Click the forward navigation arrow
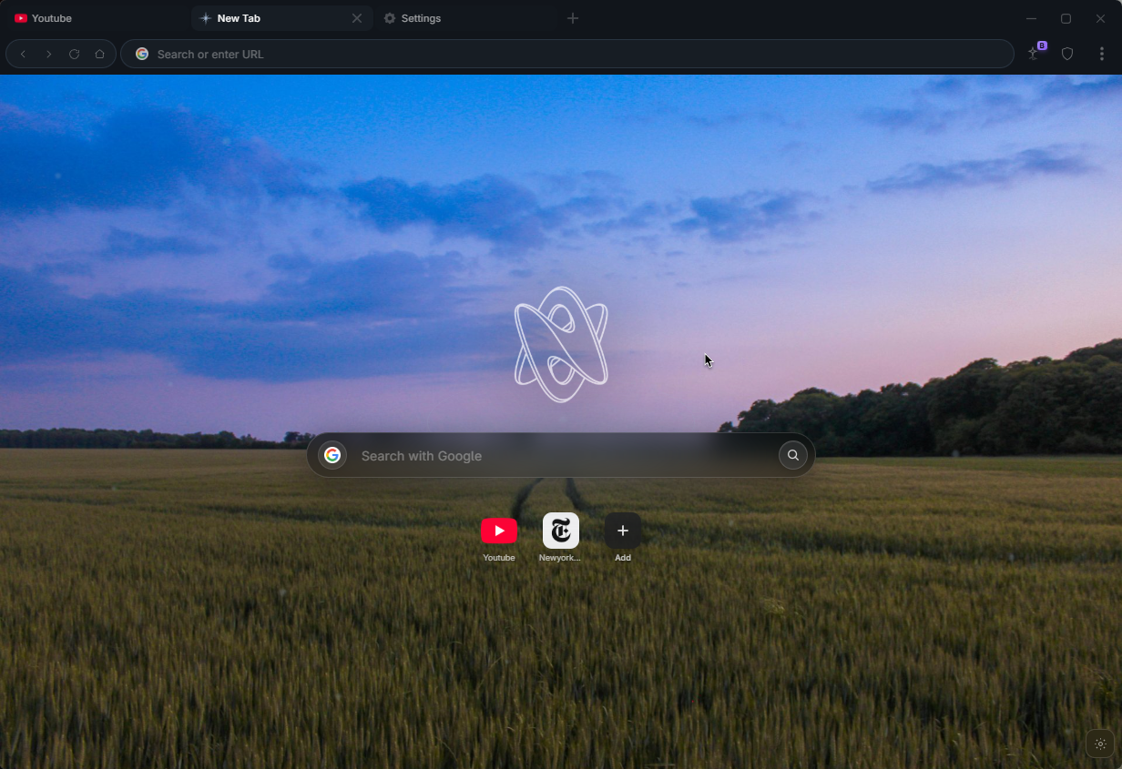This screenshot has width=1122, height=769. coord(48,54)
